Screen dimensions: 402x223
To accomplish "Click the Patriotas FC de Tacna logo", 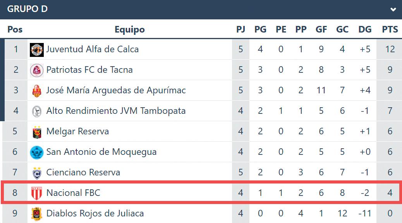I will 37,70.
